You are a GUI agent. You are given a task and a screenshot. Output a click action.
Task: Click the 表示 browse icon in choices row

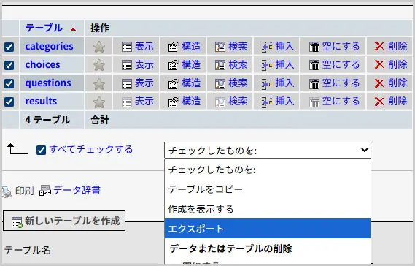click(x=127, y=65)
